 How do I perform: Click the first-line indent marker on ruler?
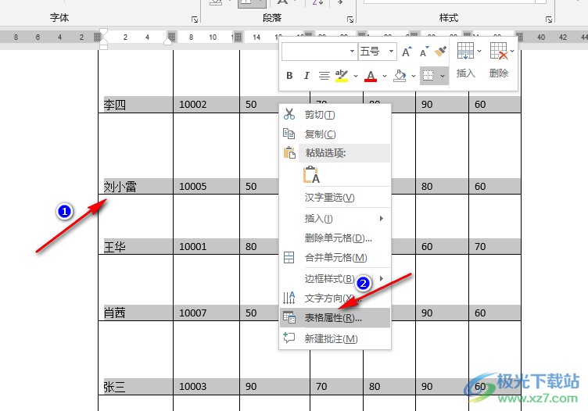point(103,32)
